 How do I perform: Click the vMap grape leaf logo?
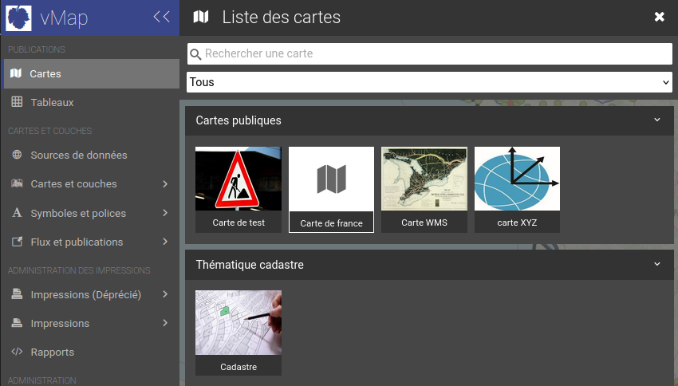pos(18,18)
